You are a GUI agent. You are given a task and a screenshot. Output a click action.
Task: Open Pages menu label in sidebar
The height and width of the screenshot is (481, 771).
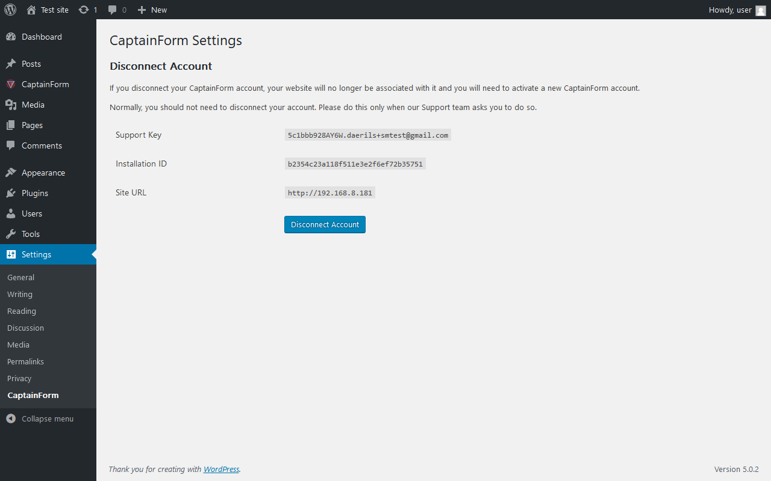point(32,125)
